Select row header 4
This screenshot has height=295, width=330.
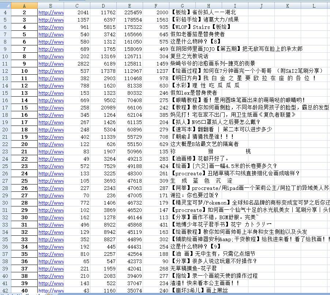pos(5,12)
